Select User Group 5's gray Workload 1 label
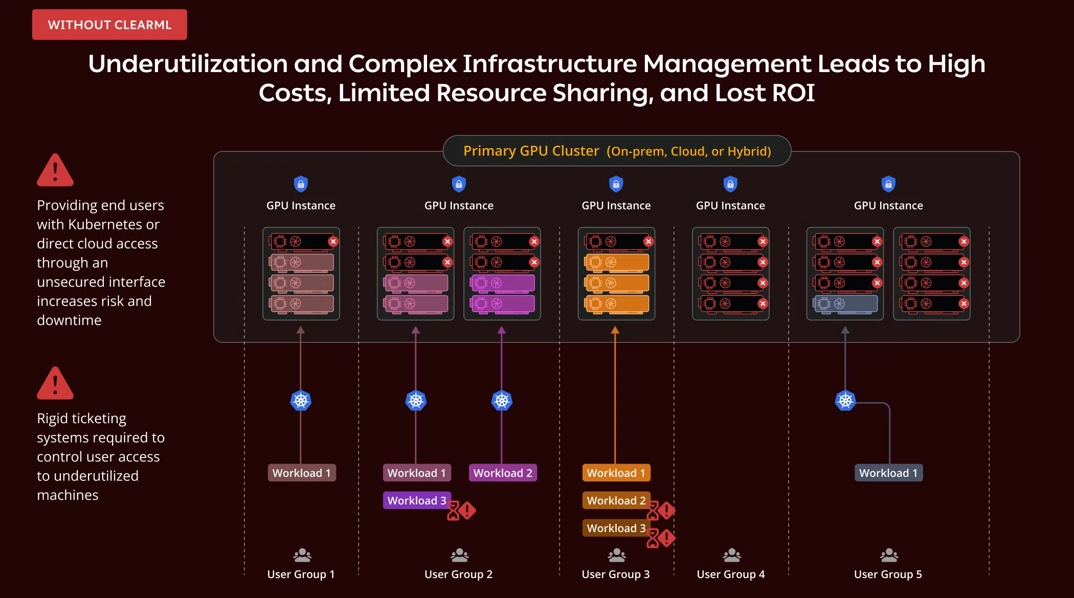The width and height of the screenshot is (1074, 598). (888, 473)
